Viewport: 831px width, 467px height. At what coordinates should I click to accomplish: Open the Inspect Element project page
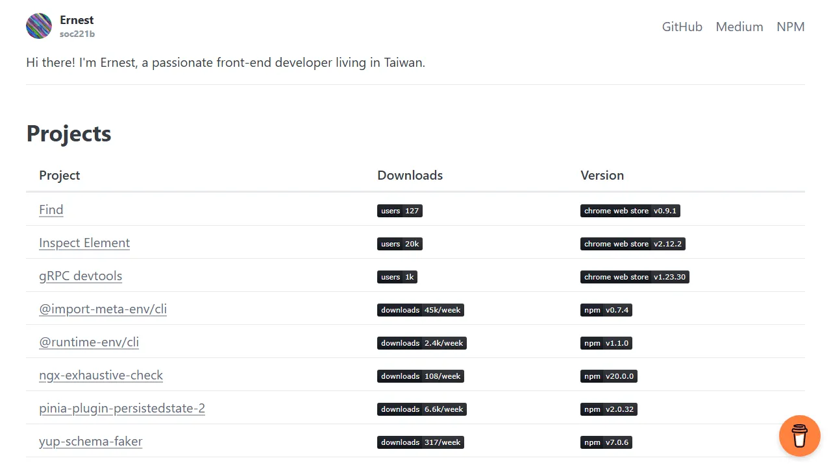[x=84, y=243]
